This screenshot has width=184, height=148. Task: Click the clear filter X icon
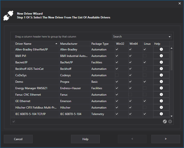pyautogui.click(x=170, y=121)
